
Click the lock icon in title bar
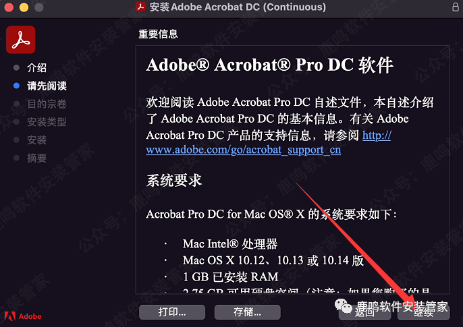point(456,7)
